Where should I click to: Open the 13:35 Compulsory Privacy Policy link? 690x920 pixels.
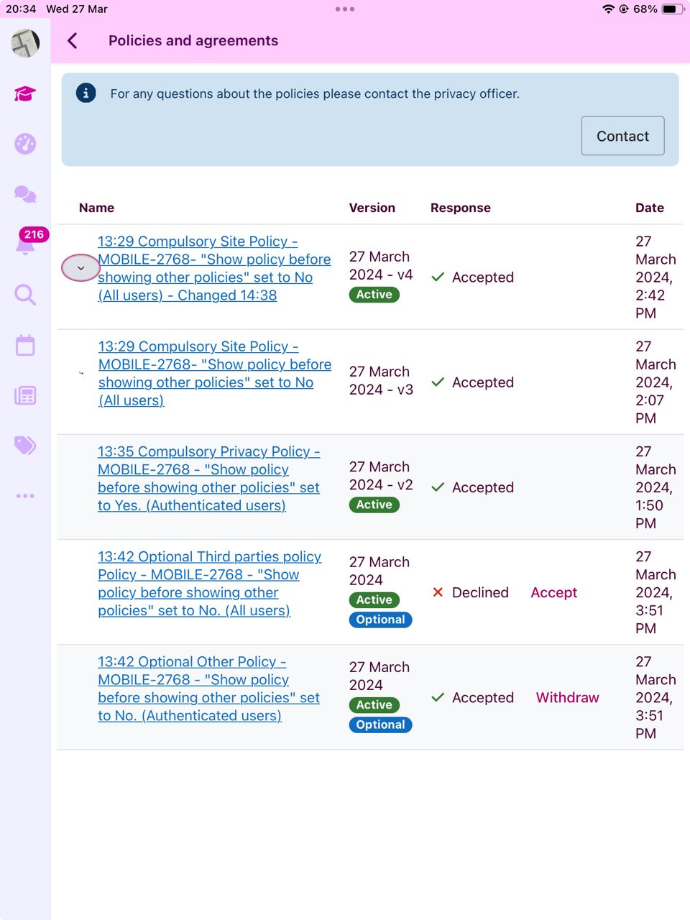click(209, 479)
